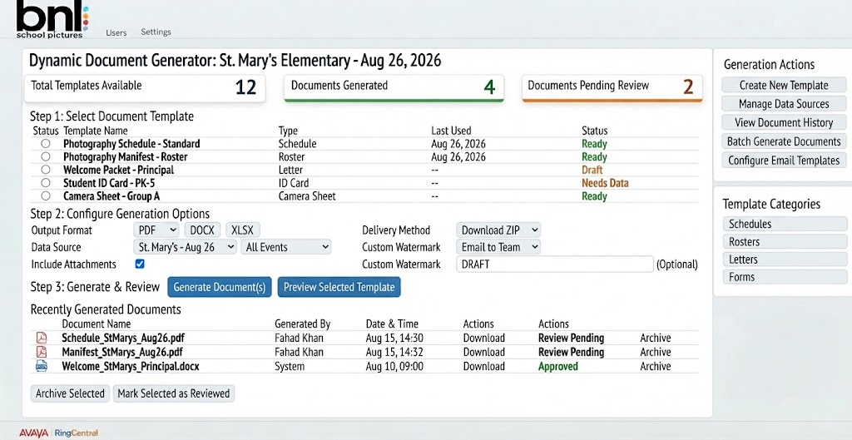This screenshot has height=440, width=852.
Task: Click the Needs Data status text
Action: (606, 183)
